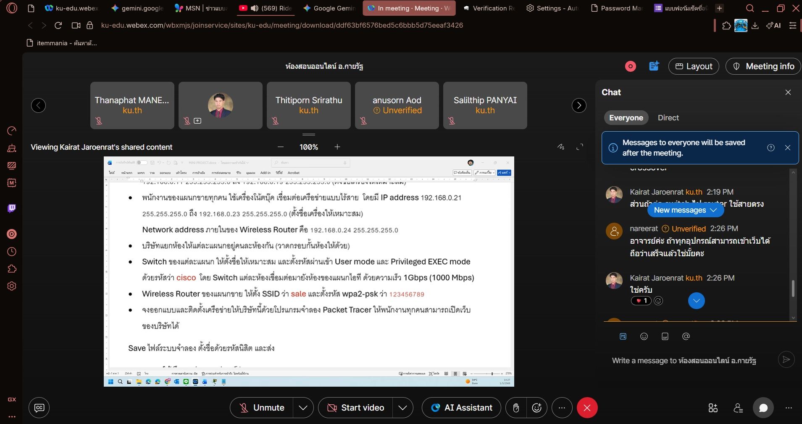This screenshot has width=802, height=424.
Task: Start video camera
Action: (355, 408)
